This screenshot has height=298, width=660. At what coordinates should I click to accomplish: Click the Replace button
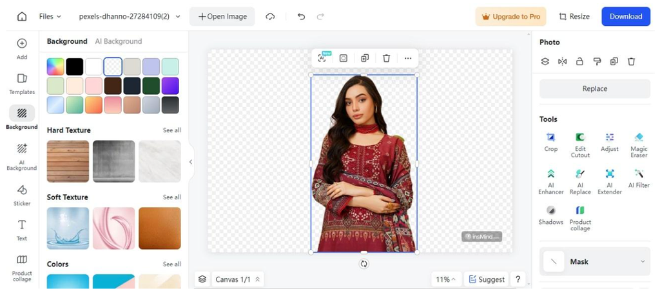[x=595, y=88]
